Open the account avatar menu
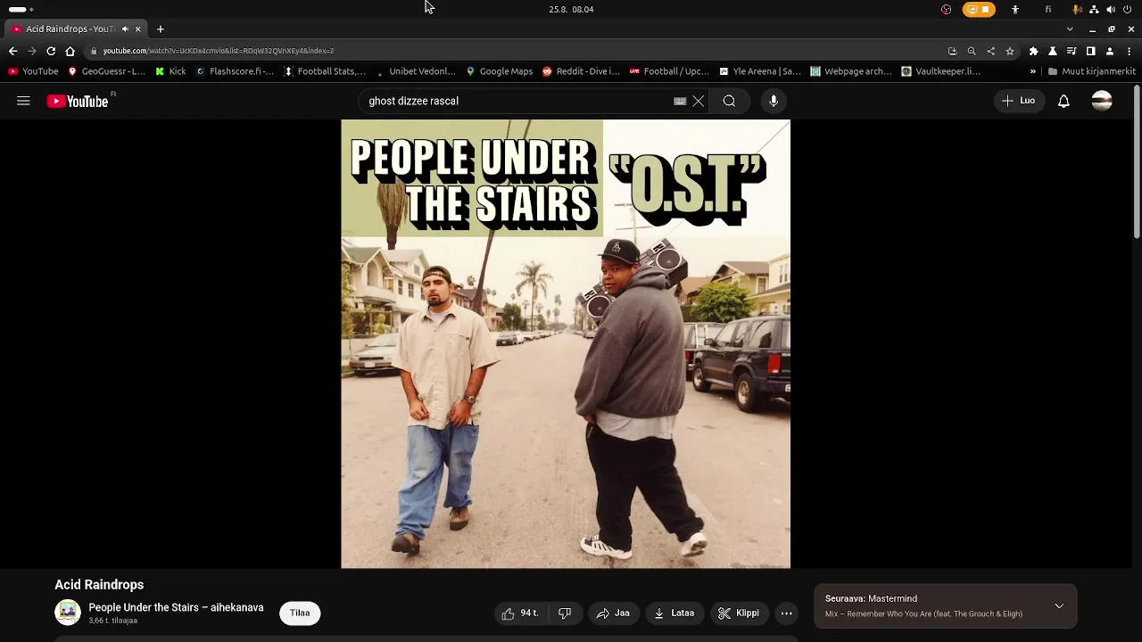 click(1102, 101)
